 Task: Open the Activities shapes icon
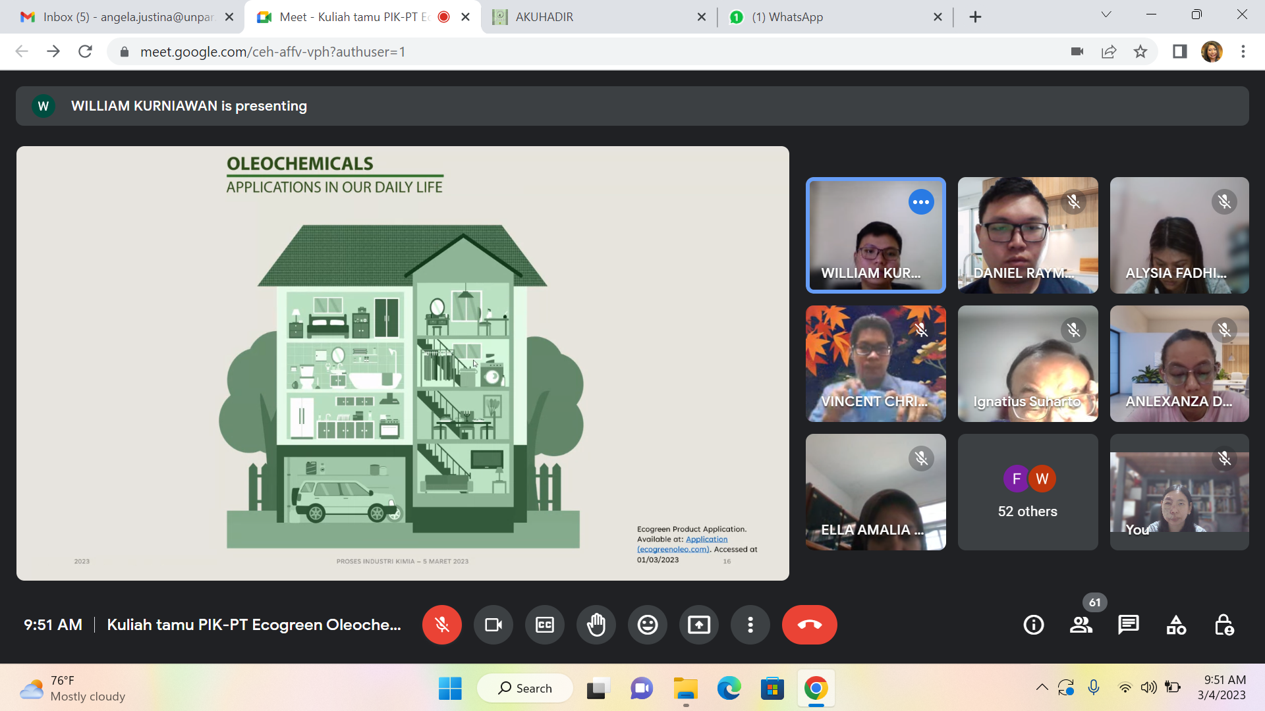[x=1176, y=625]
